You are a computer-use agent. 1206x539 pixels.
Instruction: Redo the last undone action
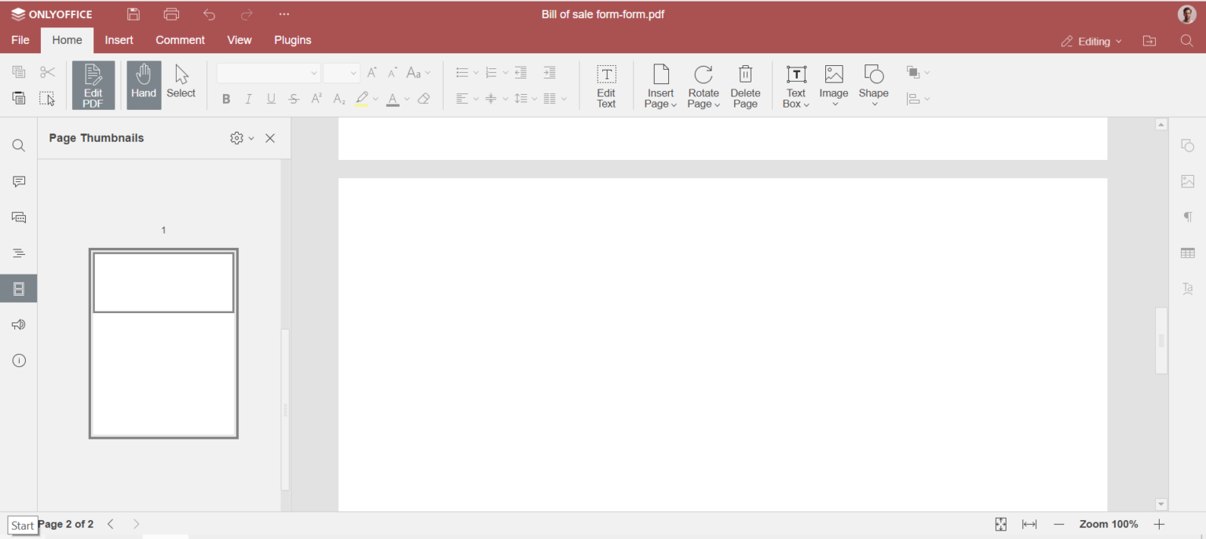[247, 14]
